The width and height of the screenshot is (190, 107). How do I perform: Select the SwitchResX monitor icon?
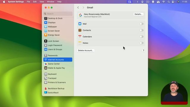click(46, 92)
